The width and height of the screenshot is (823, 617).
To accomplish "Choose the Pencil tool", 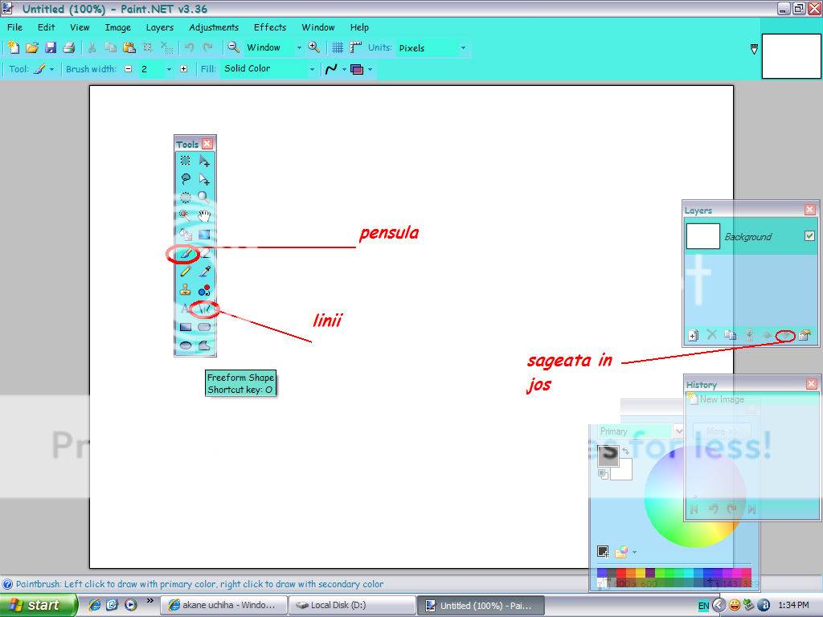I will coord(186,272).
